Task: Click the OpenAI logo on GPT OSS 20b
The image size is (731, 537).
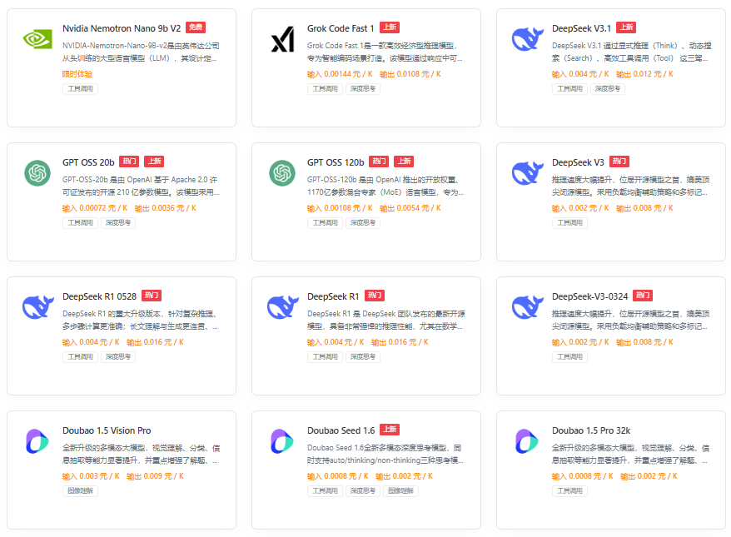Action: 37,173
